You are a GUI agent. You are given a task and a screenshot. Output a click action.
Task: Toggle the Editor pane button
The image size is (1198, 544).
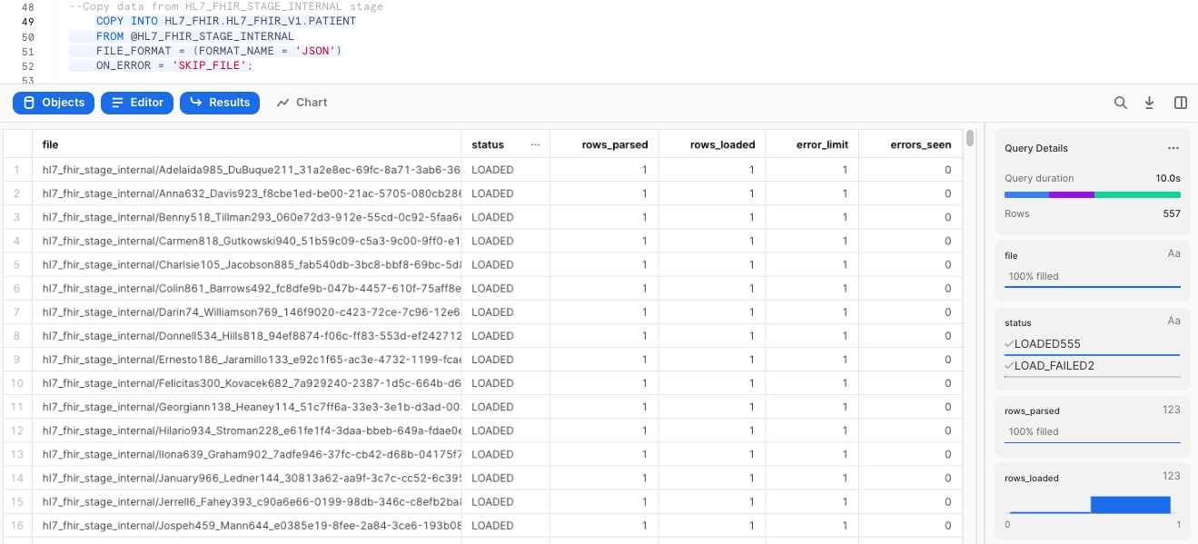click(137, 103)
